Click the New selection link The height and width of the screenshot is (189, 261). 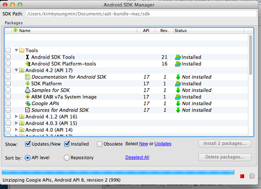[143, 144]
